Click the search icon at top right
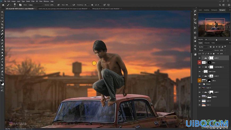The height and width of the screenshot is (130, 231). click(x=220, y=5)
